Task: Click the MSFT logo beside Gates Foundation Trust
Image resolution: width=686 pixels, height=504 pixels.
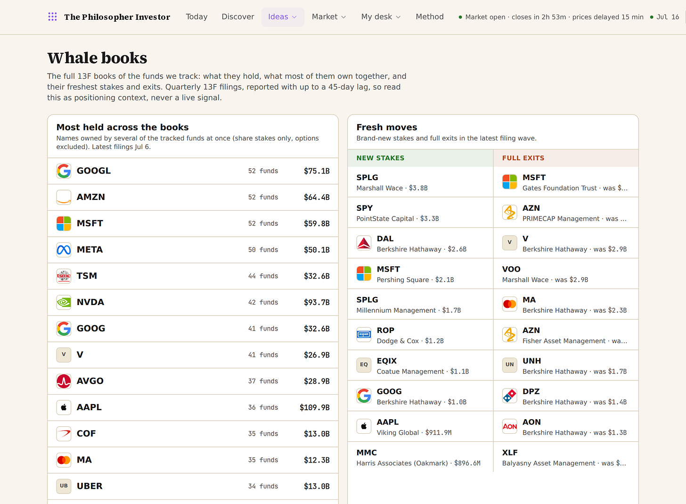Action: point(510,182)
